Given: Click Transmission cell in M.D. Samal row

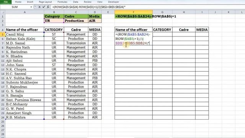Looking at the screenshot, I should (76, 43).
